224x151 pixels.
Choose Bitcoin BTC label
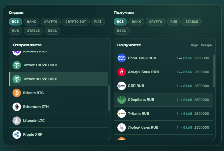(33, 93)
